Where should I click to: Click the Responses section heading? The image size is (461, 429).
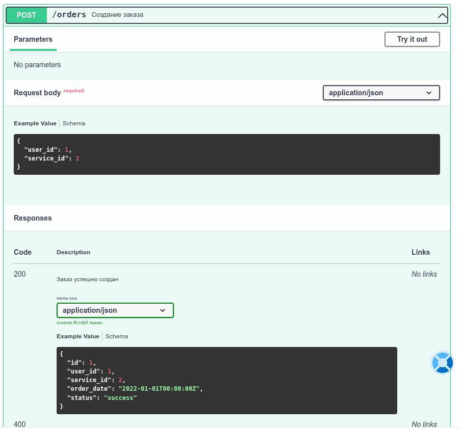[x=33, y=218]
